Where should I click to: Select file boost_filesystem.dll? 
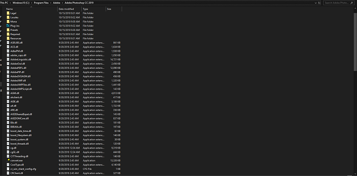pos(21,135)
